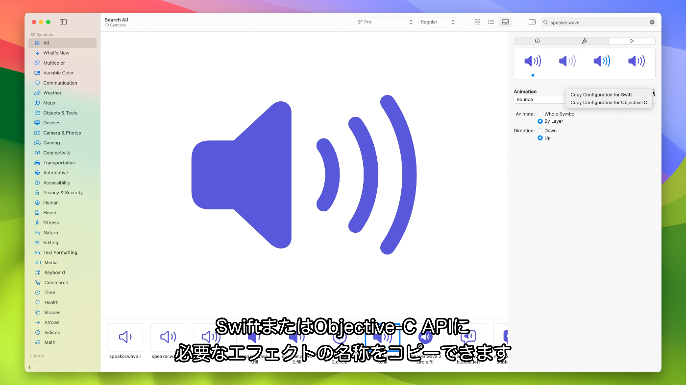Open the Time category
Image resolution: width=686 pixels, height=385 pixels.
[62, 293]
